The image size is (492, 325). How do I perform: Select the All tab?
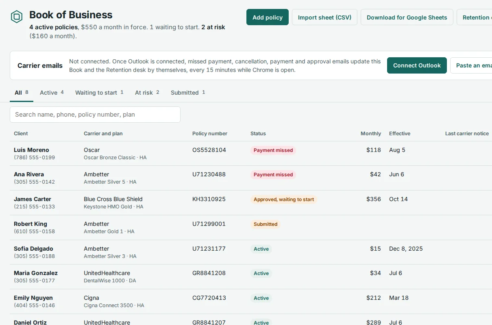point(22,93)
